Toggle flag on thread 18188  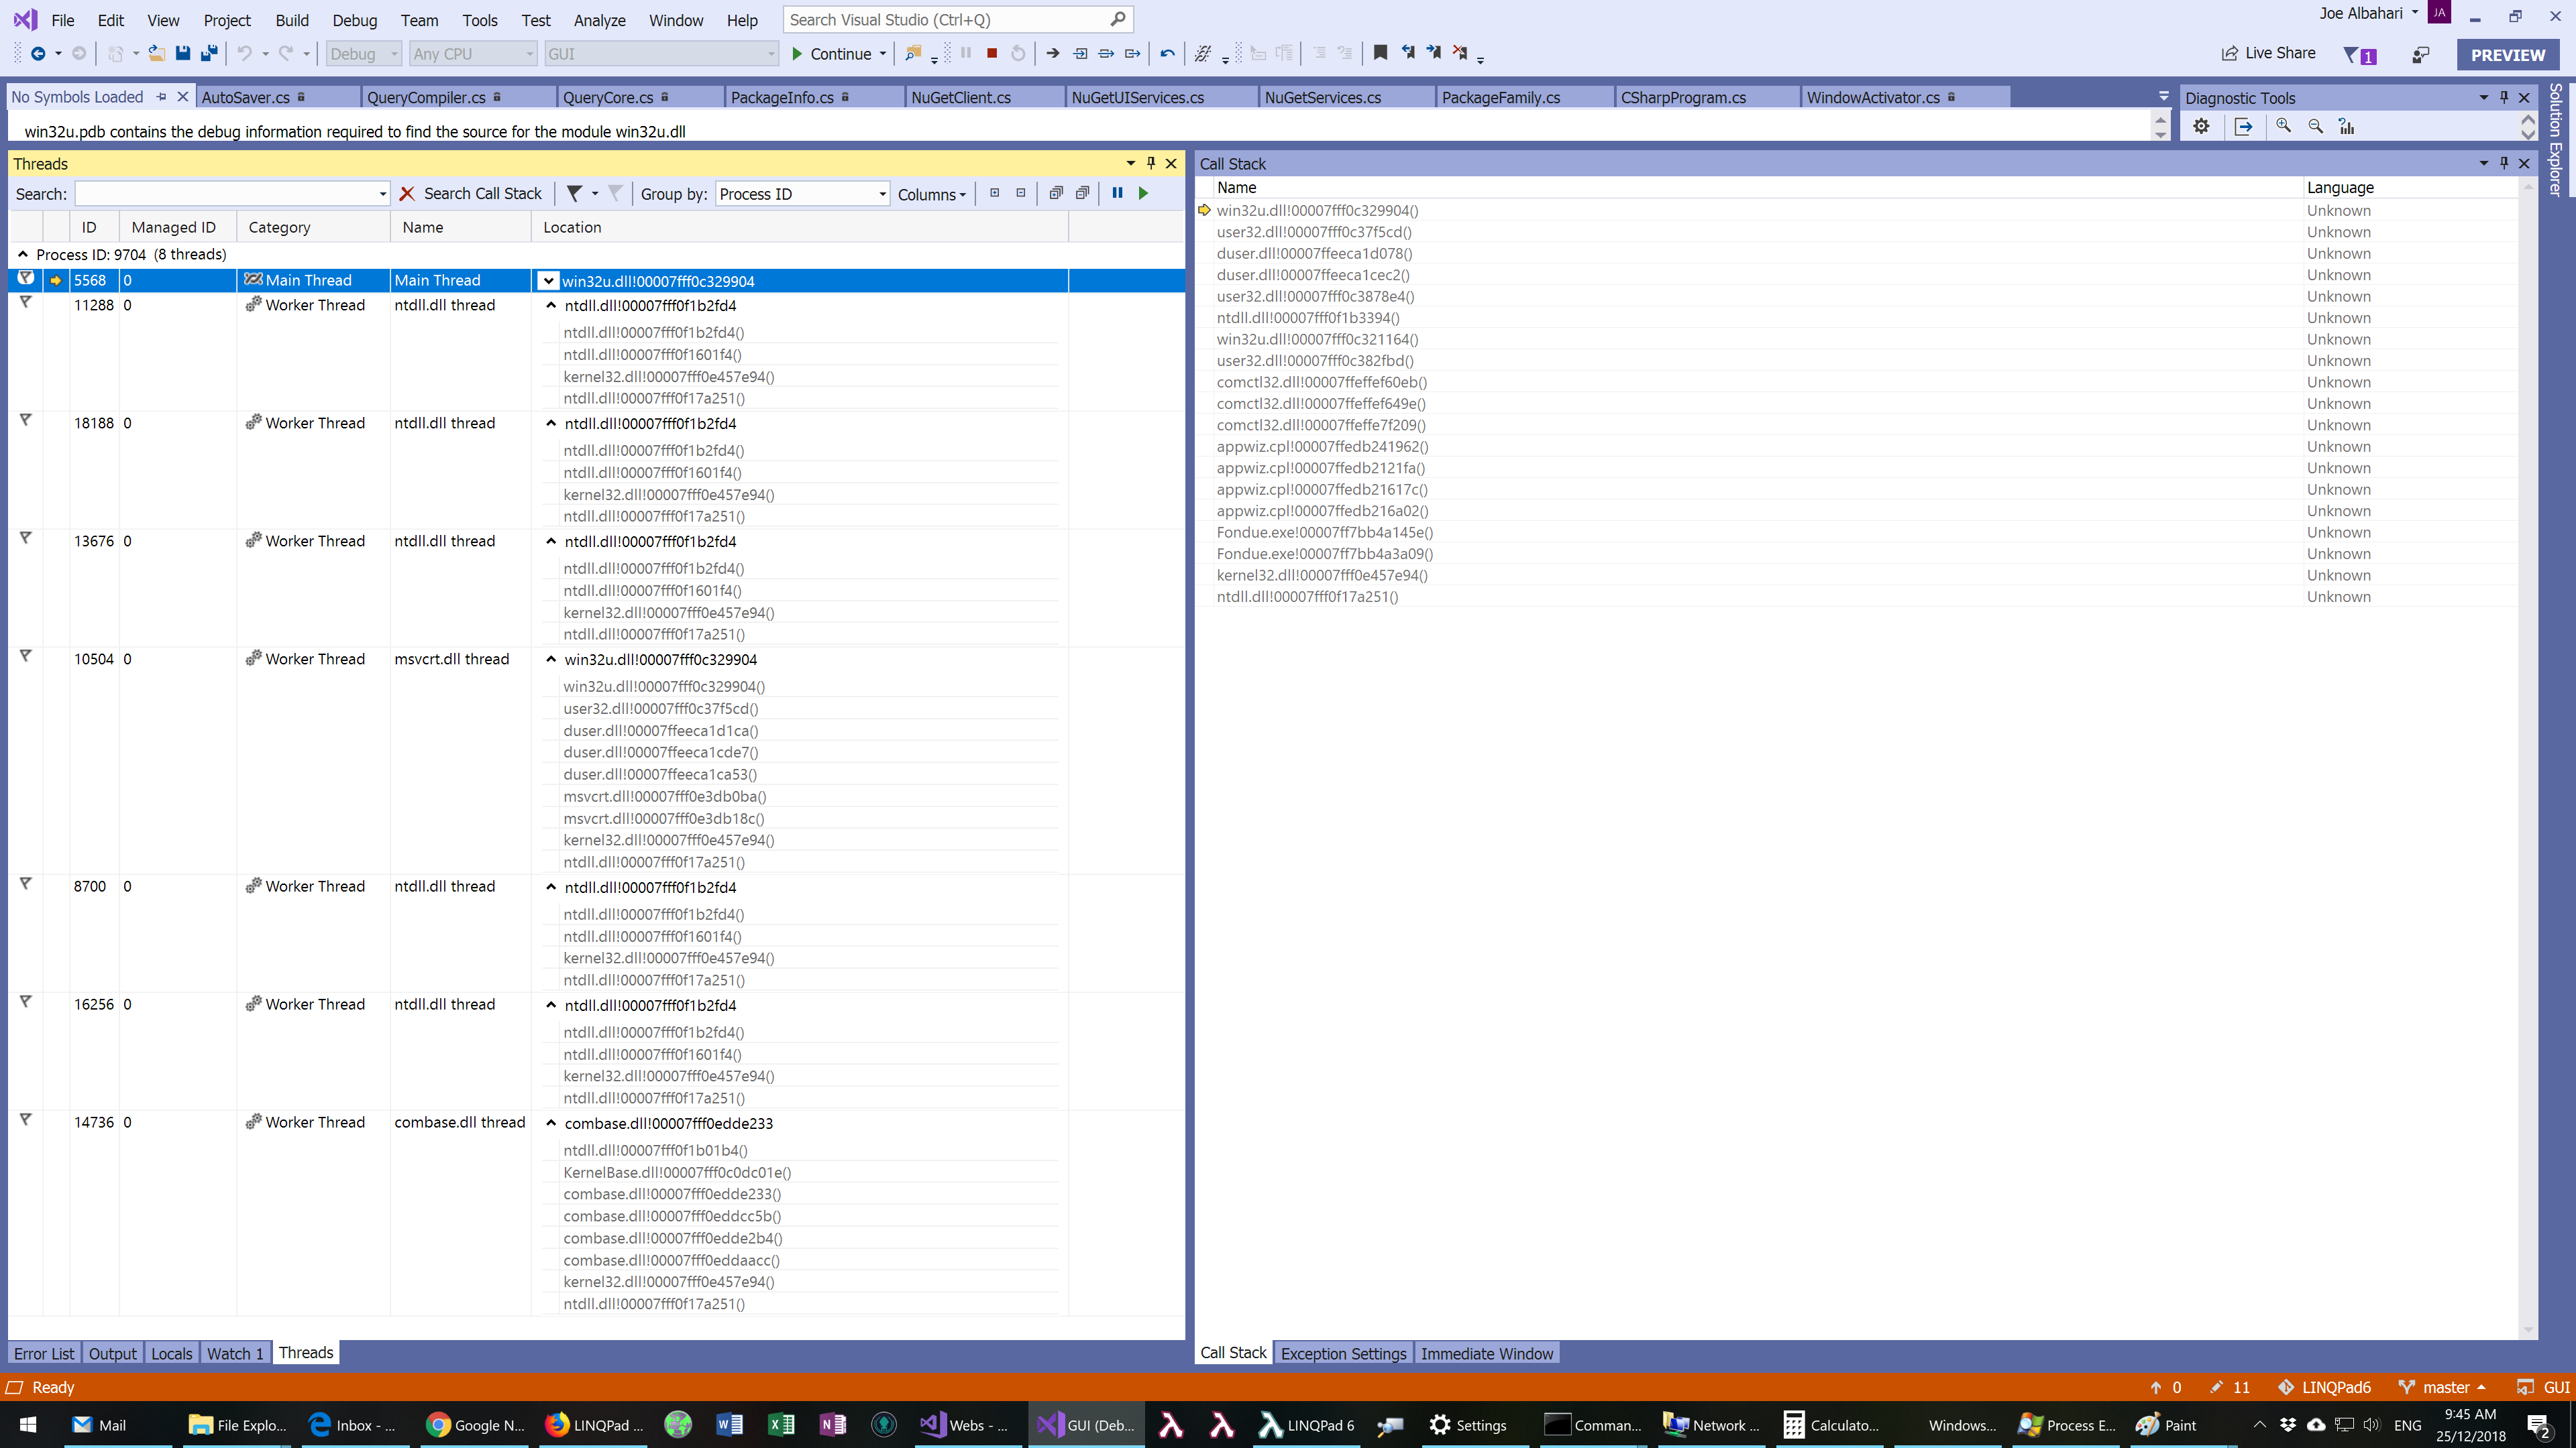(26, 420)
